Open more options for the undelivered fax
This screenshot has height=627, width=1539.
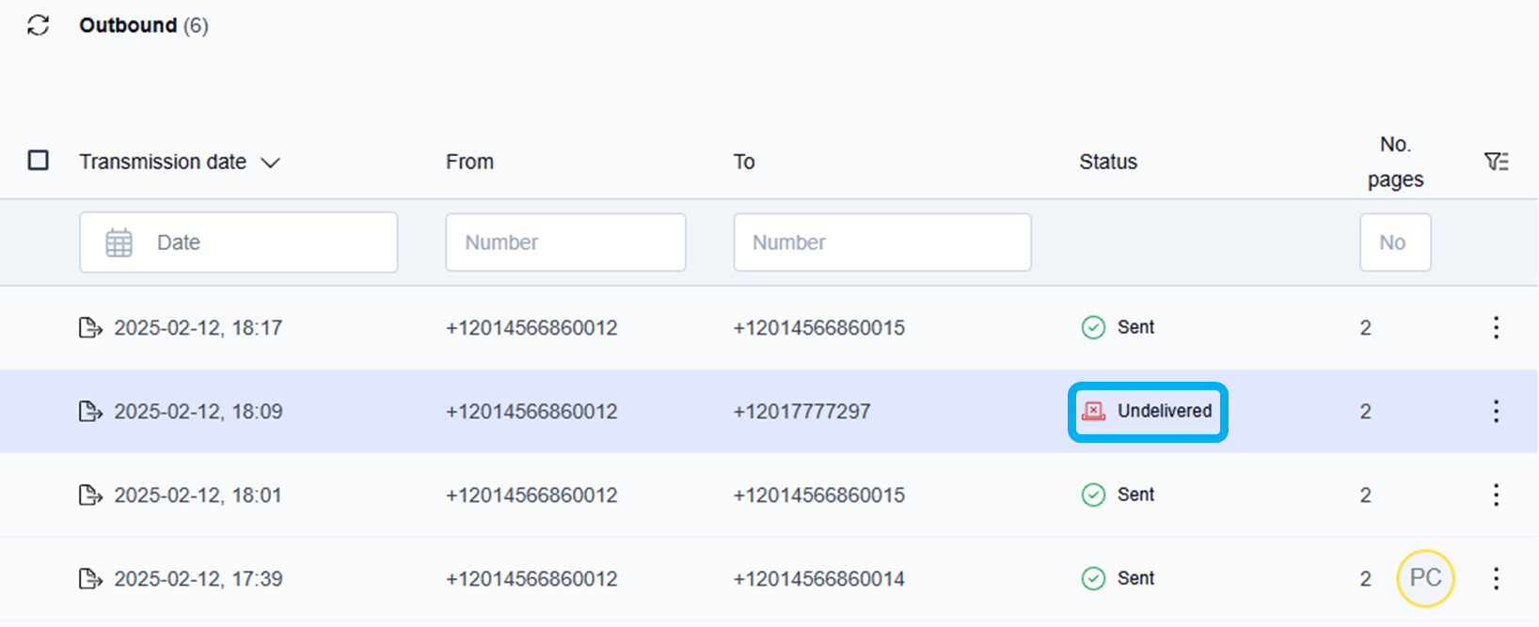click(x=1496, y=412)
